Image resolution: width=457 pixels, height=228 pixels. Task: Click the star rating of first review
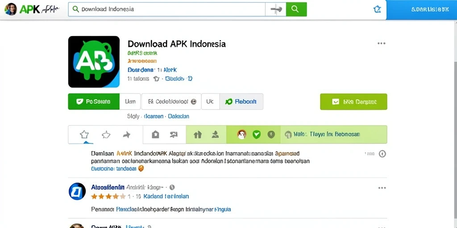click(x=108, y=196)
